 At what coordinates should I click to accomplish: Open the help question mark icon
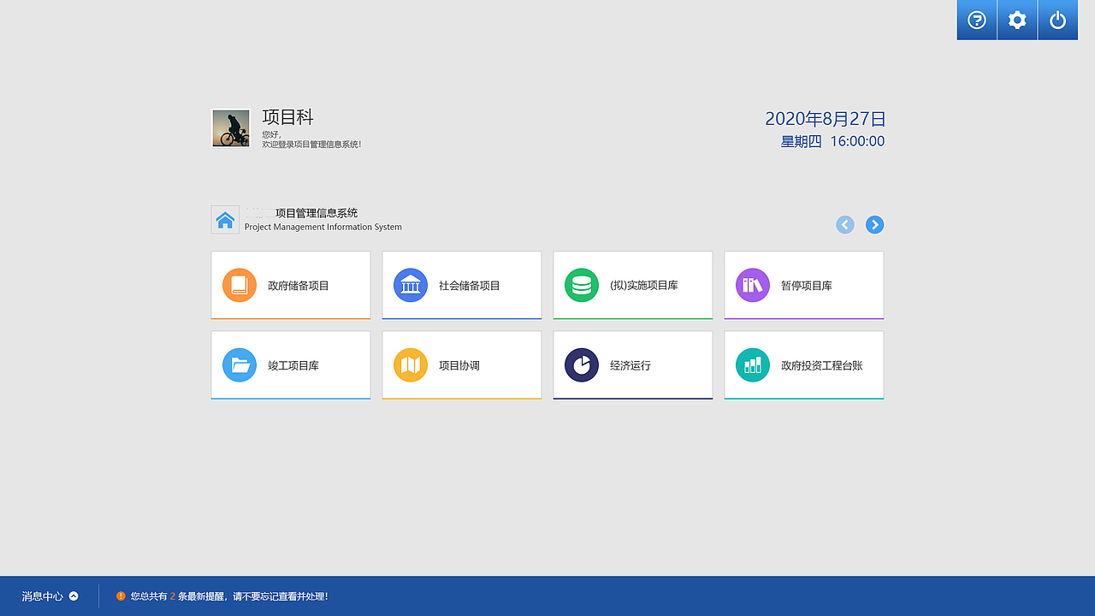pos(977,21)
